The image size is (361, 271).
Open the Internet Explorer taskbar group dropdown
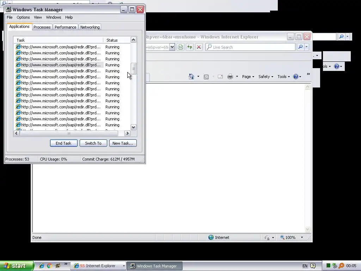pos(124,266)
